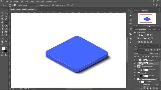Toggle Smart Filters visibility eye

tap(140, 82)
